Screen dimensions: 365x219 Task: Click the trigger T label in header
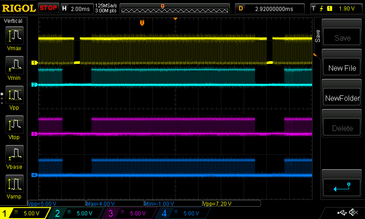click(313, 9)
